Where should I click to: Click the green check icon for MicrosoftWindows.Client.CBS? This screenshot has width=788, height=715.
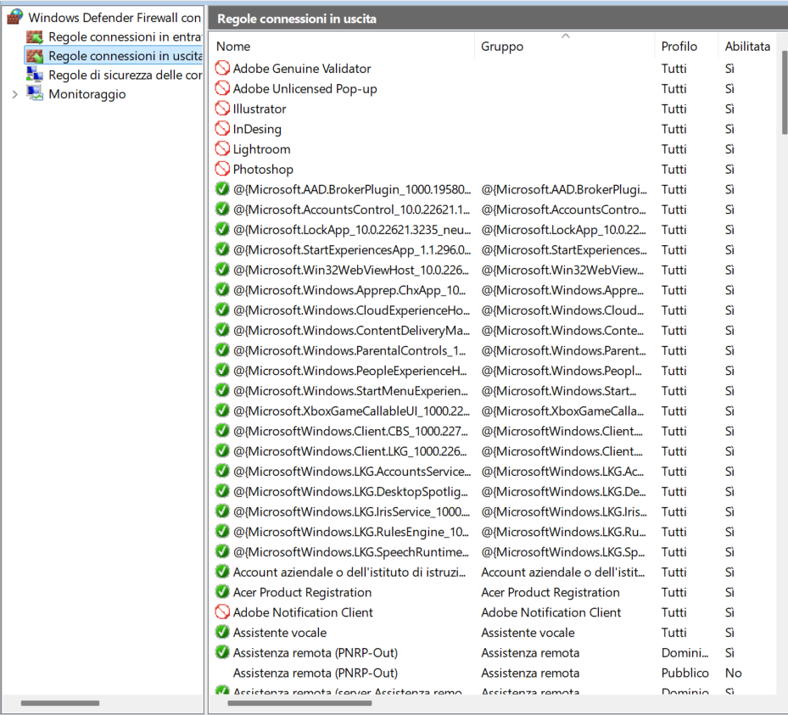[x=222, y=431]
